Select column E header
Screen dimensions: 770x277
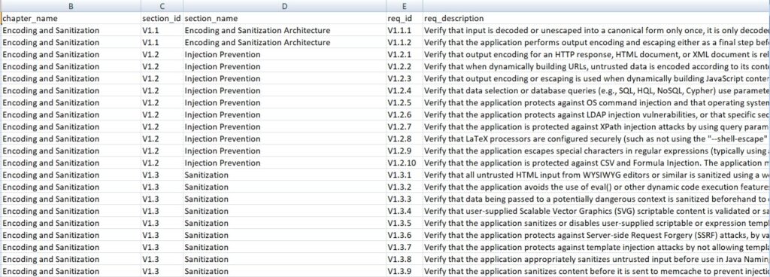[404, 6]
